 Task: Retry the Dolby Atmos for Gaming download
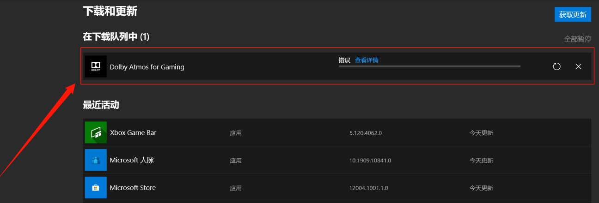[x=556, y=66]
